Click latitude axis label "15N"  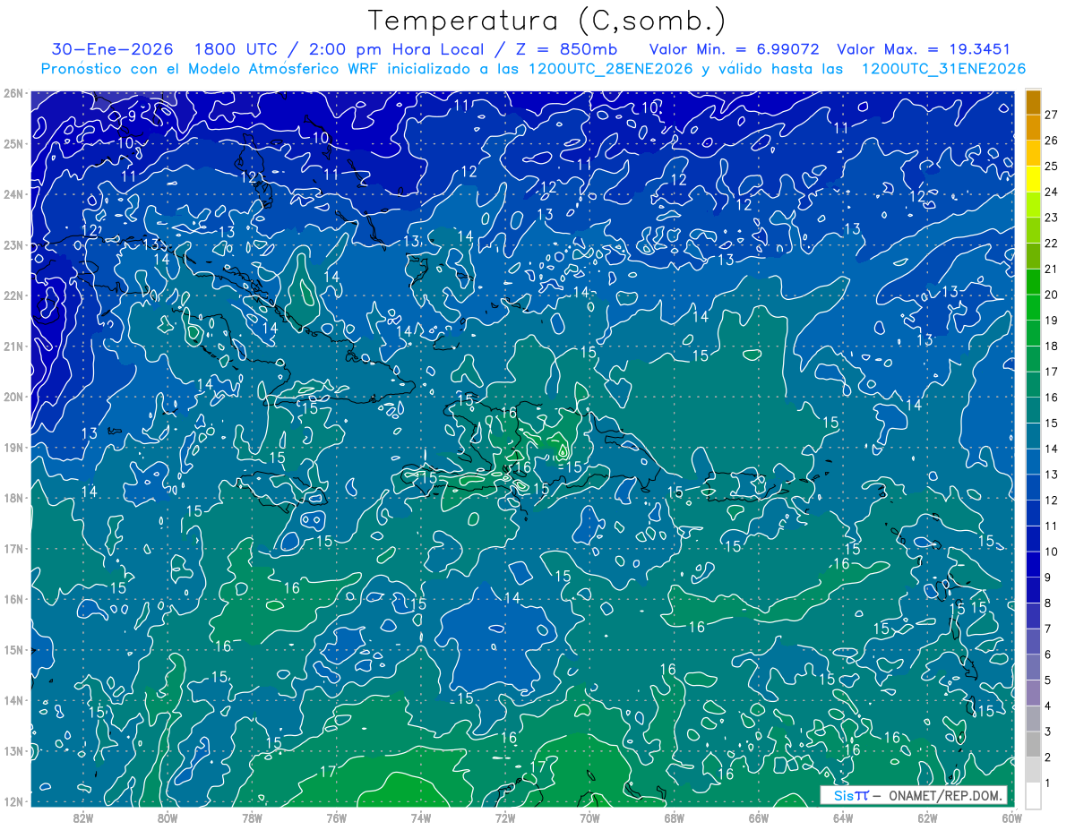coord(13,650)
